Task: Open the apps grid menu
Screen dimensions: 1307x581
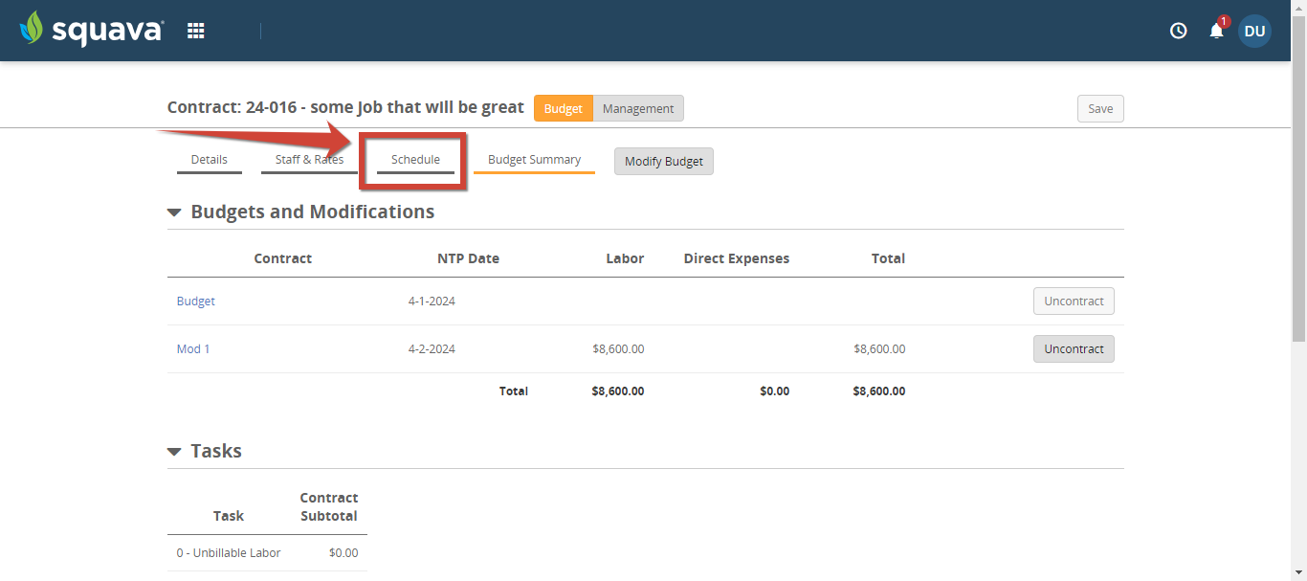Action: pos(195,30)
